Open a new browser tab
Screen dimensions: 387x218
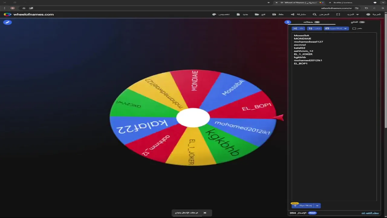tap(268, 2)
